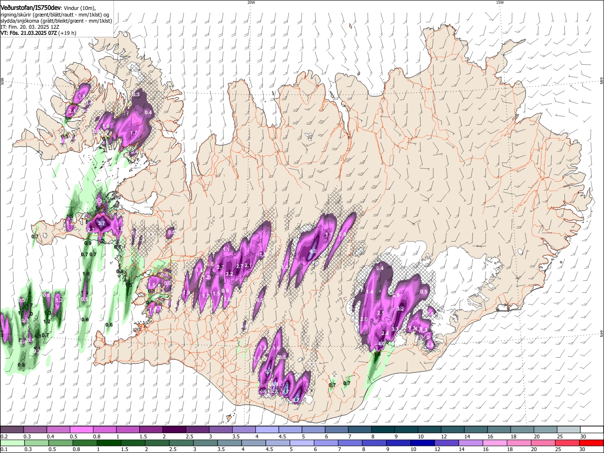The width and height of the screenshot is (604, 453).
Task: Select the "VT: Fös. 21.03.2025 07Z (+19 h)" line
Action: click(39, 33)
